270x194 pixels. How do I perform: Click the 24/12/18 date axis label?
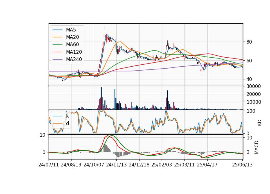(x=139, y=165)
